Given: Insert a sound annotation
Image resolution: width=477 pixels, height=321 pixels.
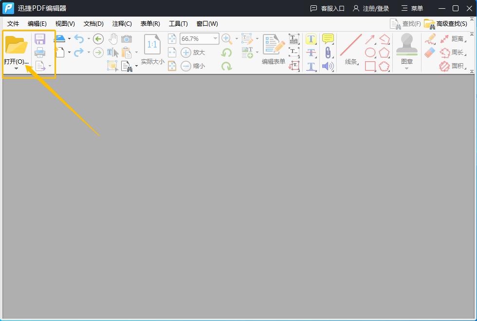Looking at the screenshot, I should (x=328, y=66).
